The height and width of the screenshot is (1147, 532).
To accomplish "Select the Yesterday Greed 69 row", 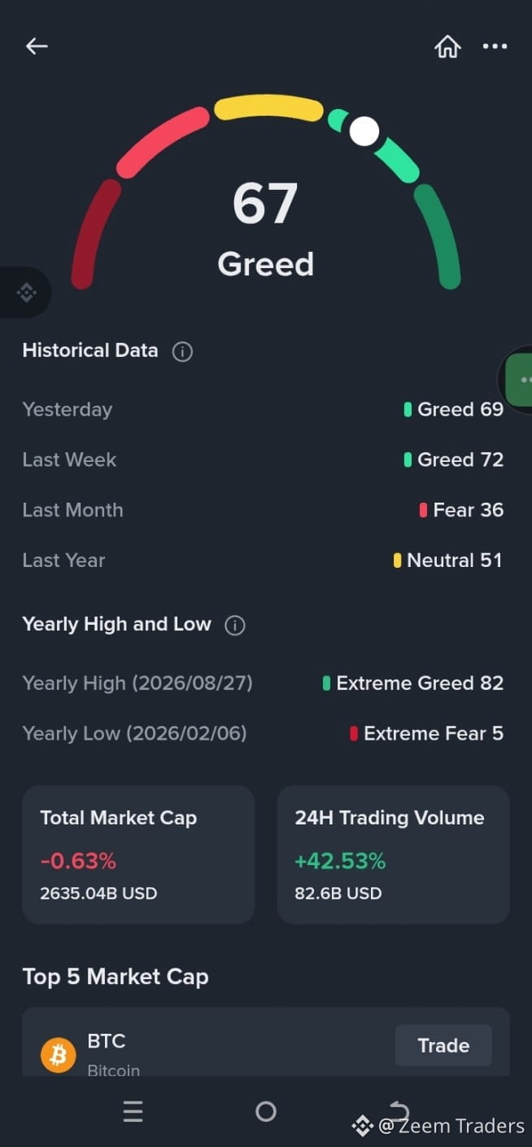I will (x=263, y=410).
